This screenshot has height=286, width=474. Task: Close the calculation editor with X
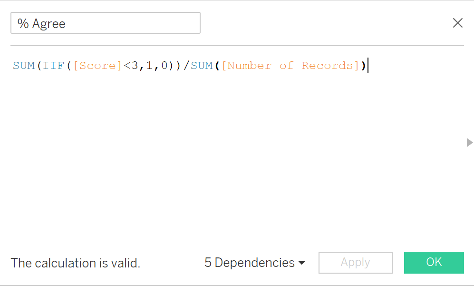click(x=457, y=23)
